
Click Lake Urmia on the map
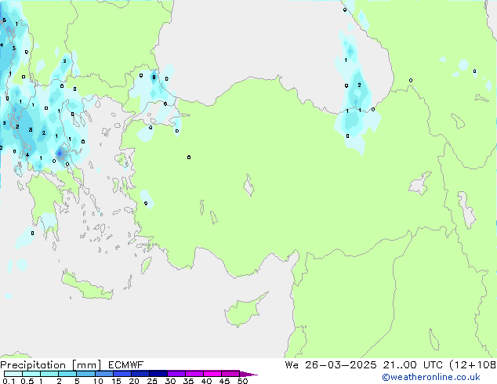click(x=467, y=210)
